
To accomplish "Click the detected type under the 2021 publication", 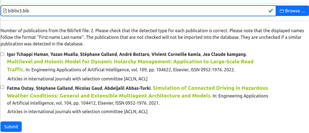I will [x=77, y=112].
